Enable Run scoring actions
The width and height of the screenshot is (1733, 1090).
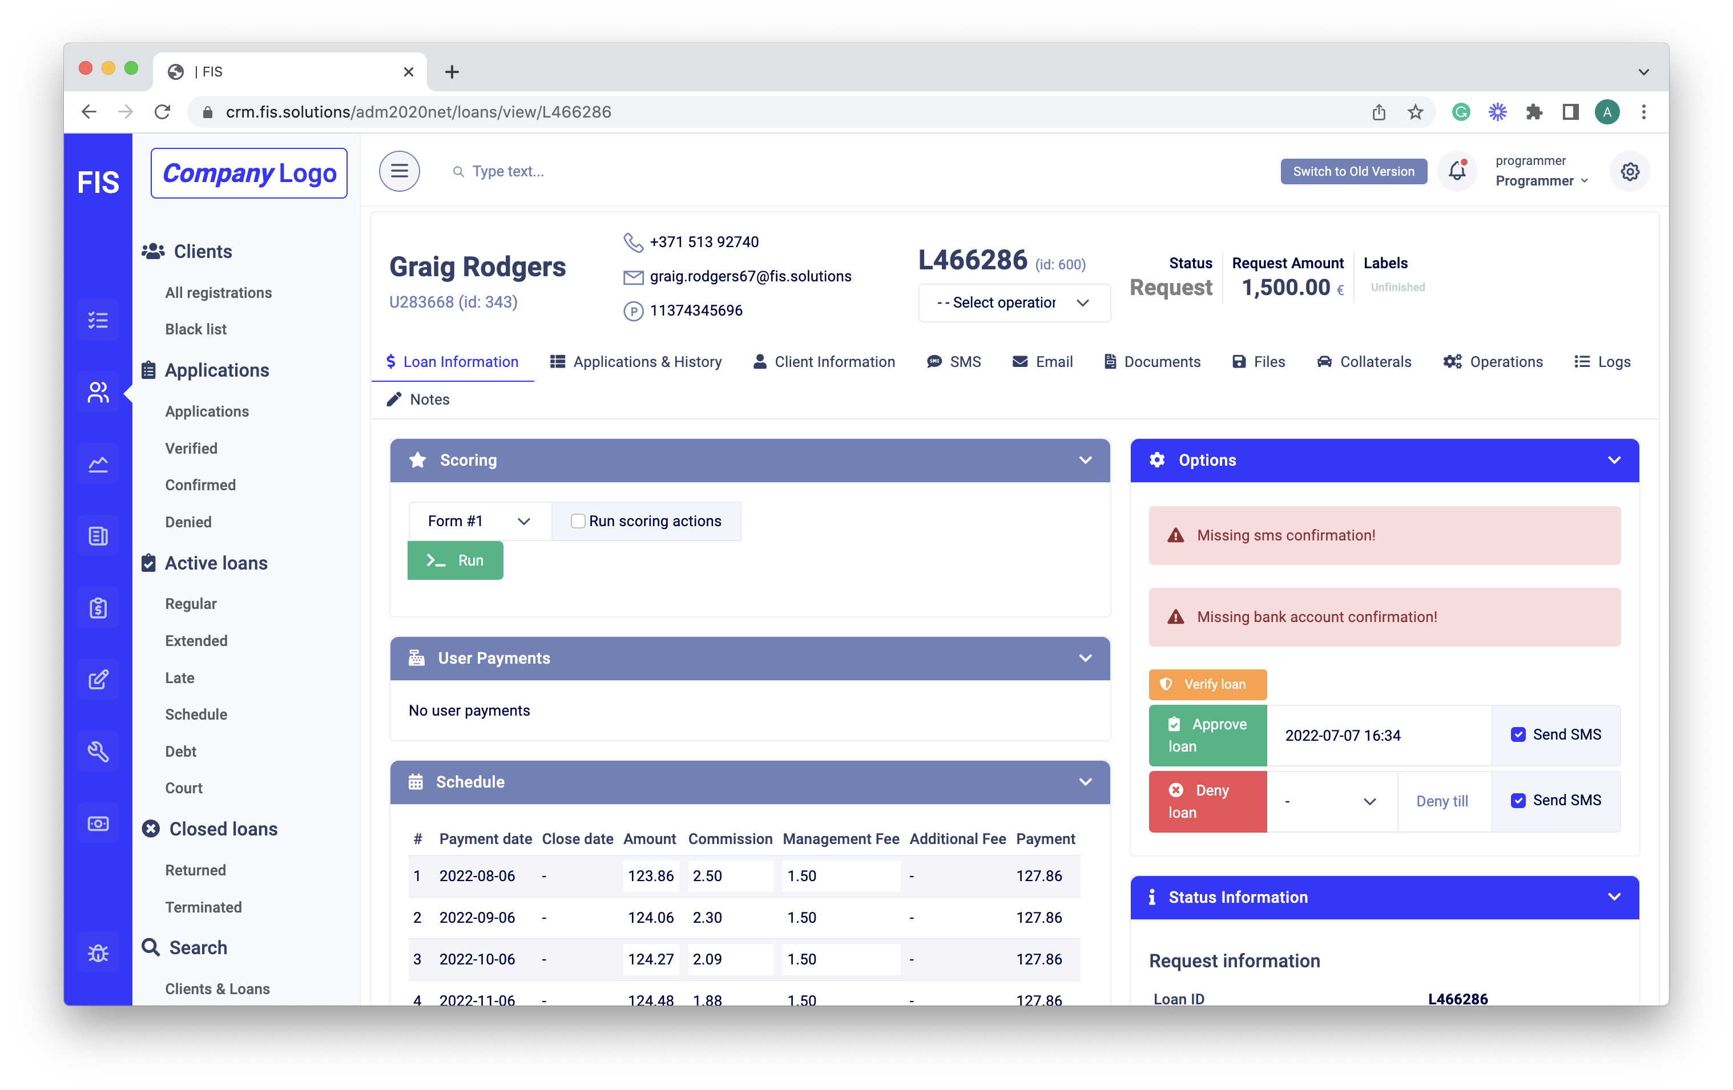(578, 520)
